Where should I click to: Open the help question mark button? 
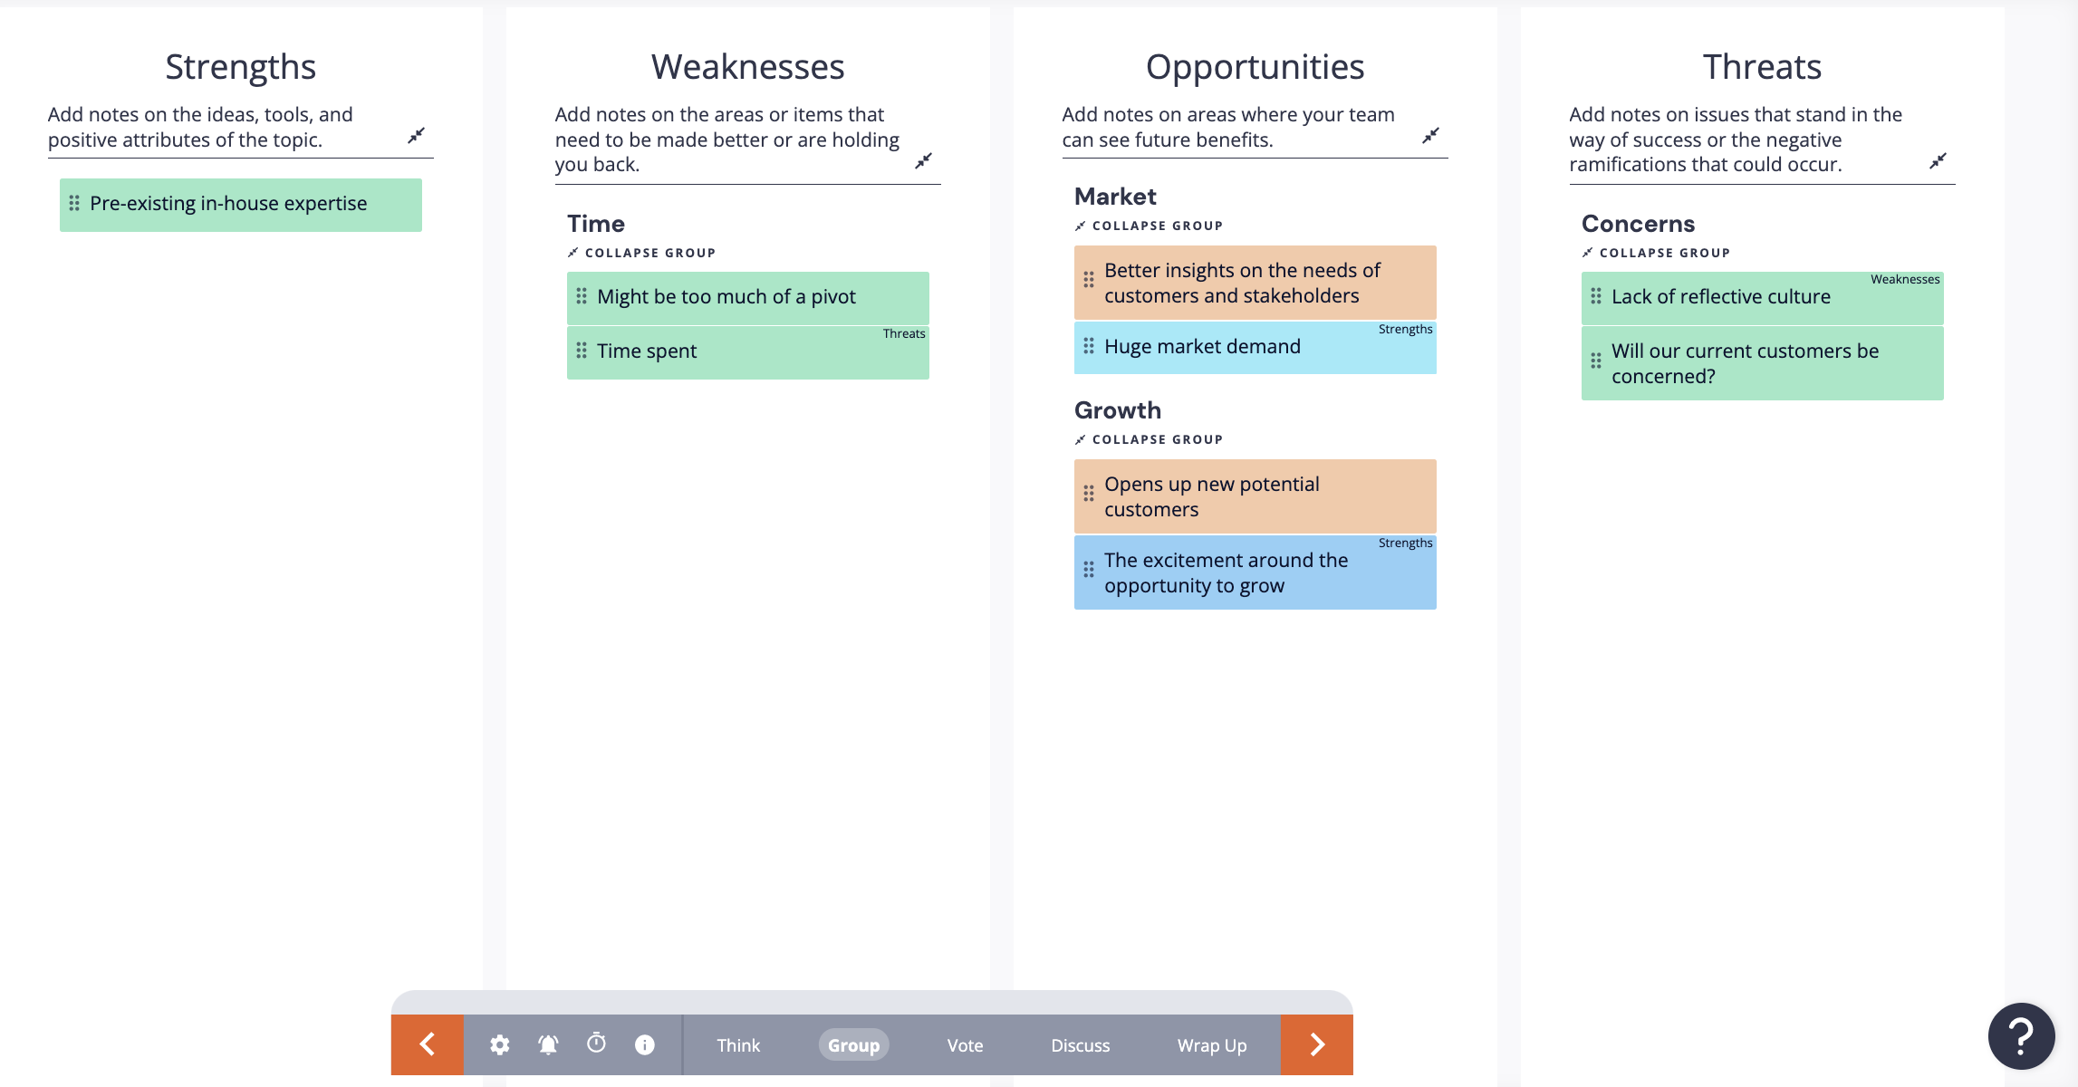tap(2020, 1035)
